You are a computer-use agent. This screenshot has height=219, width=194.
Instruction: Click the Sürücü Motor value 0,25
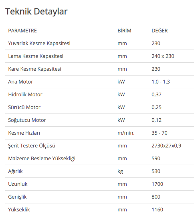(x=156, y=108)
